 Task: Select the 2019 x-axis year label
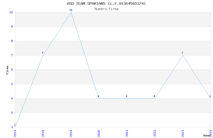(x=71, y=133)
